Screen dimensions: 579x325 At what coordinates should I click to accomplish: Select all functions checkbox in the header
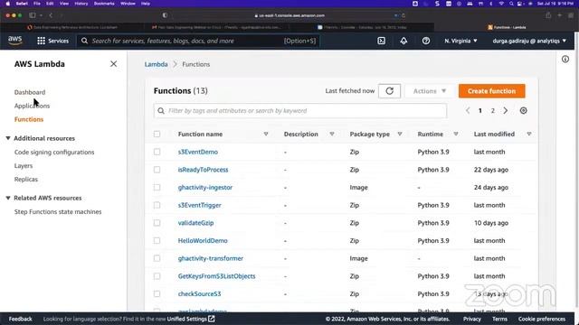pos(157,135)
